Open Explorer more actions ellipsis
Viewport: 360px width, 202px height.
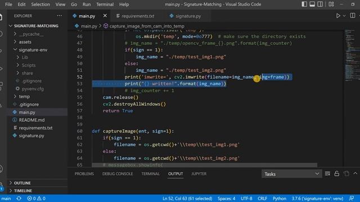[x=60, y=16]
